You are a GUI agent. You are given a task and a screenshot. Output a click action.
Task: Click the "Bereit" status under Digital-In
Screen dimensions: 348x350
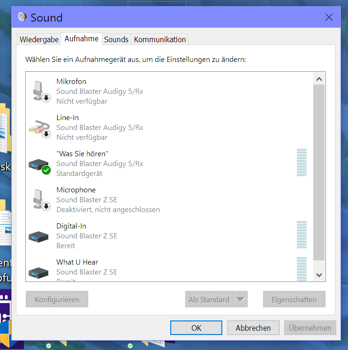click(66, 246)
